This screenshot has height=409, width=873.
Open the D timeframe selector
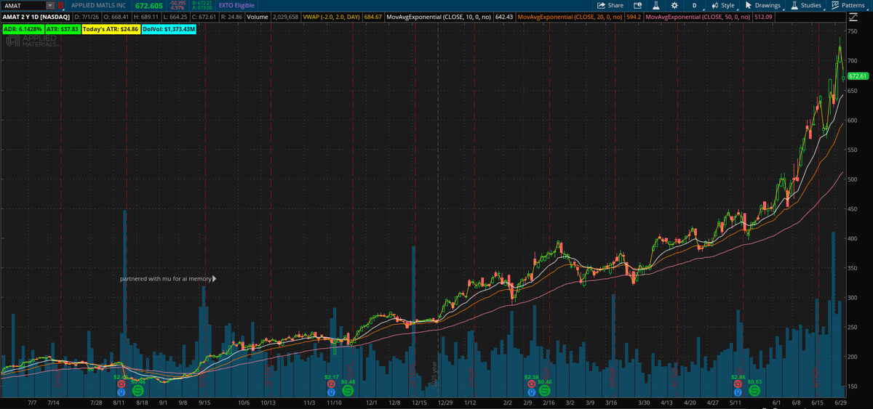click(694, 5)
